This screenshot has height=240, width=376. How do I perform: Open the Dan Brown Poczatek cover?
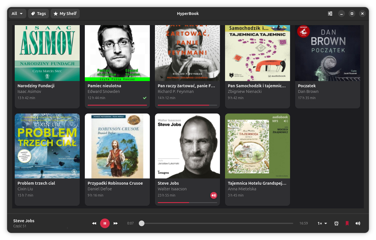[328, 53]
